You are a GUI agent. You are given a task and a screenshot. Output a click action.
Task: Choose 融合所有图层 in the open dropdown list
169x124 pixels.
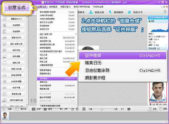pyautogui.click(x=57, y=97)
